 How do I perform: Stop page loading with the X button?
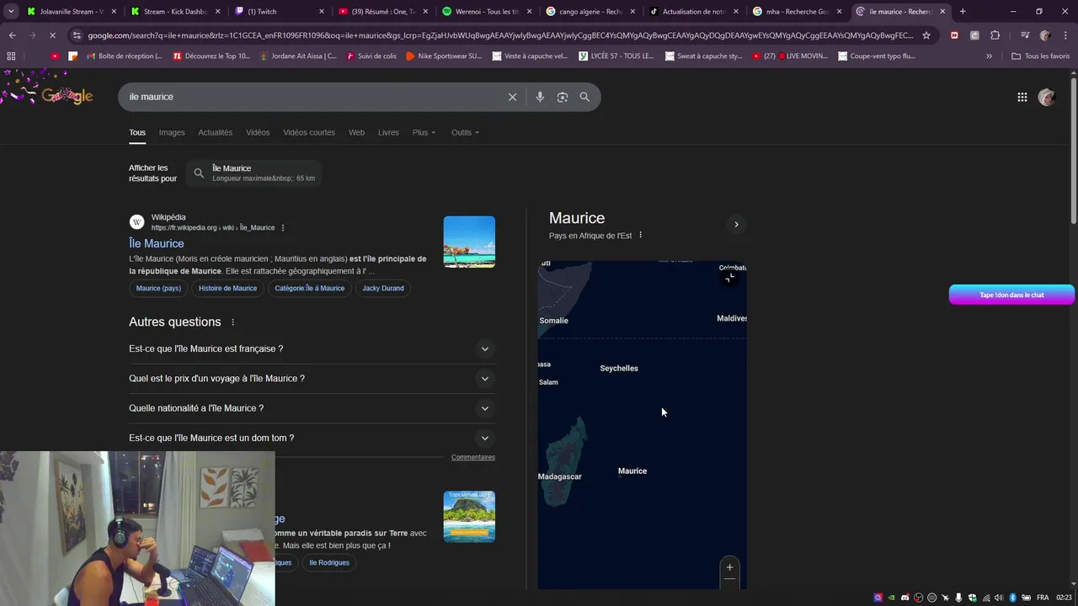click(x=52, y=35)
